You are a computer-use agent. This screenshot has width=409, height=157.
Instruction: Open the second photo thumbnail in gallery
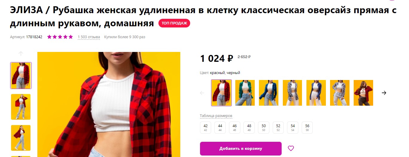pos(21,107)
